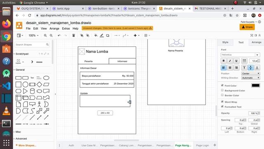Undo the last action
The width and height of the screenshot is (264, 149).
click(59, 36)
